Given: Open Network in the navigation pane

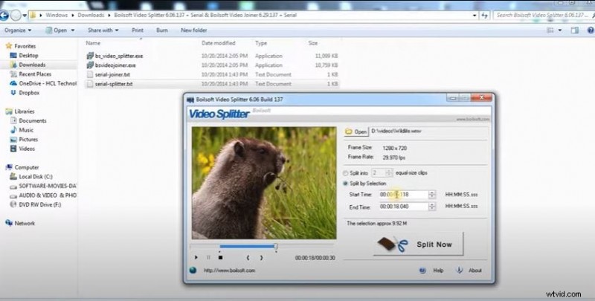Looking at the screenshot, I should [25, 223].
